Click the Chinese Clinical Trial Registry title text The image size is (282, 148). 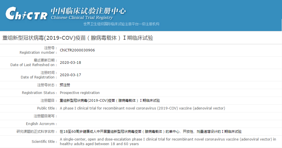click(82, 18)
